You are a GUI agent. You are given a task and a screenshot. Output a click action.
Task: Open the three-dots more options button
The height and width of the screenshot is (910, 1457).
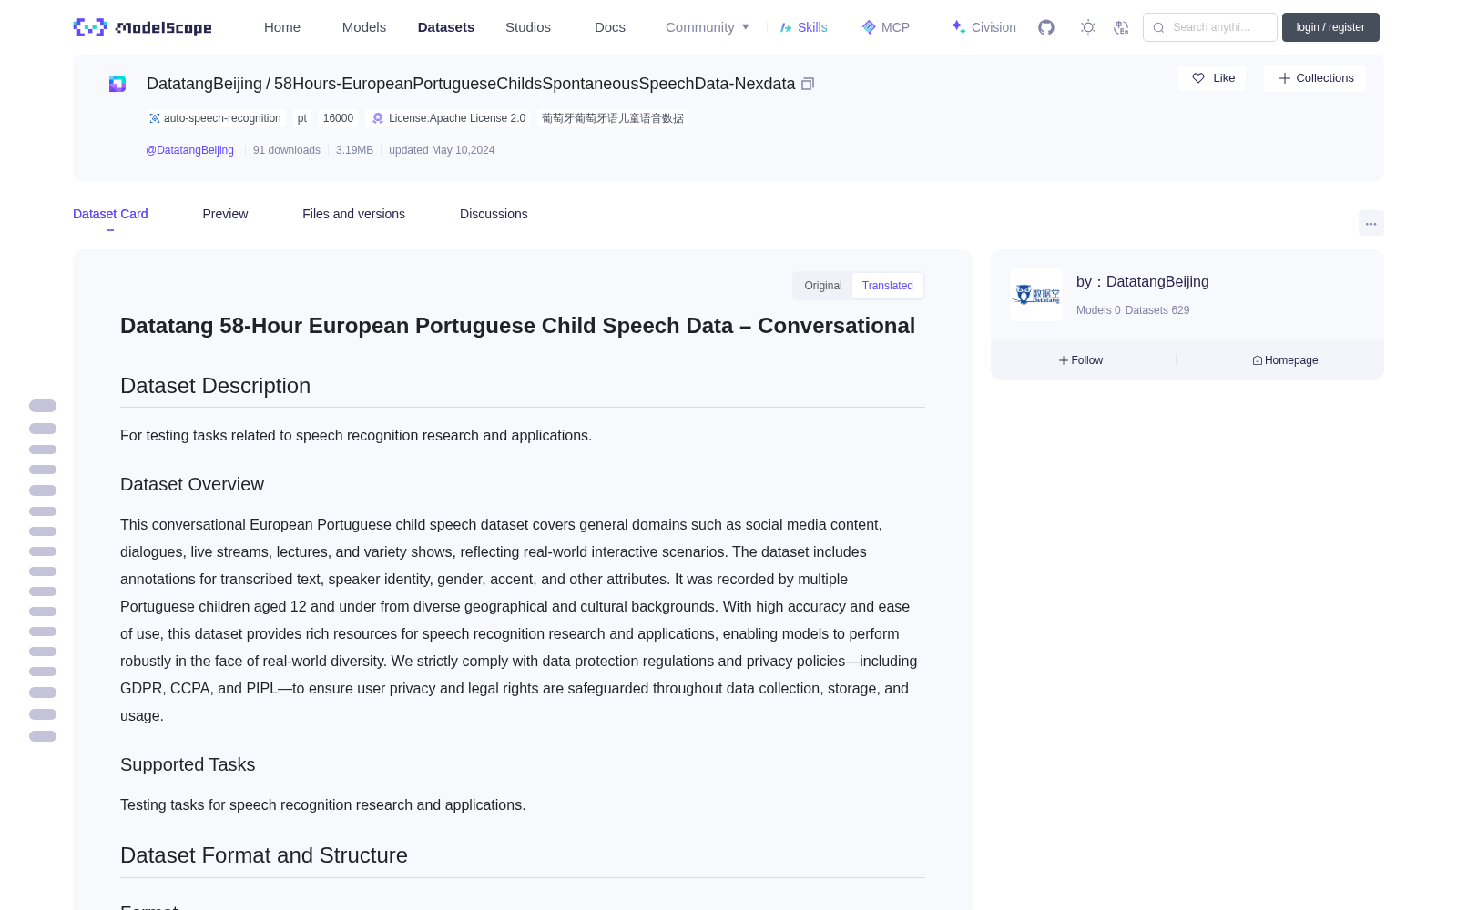click(1371, 223)
